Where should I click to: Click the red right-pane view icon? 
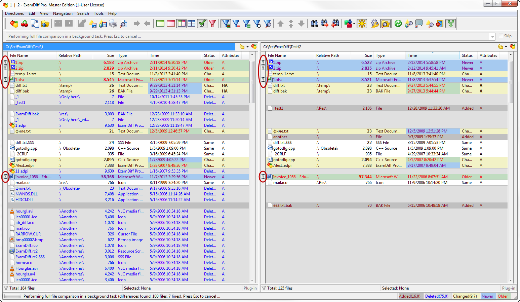171,24
